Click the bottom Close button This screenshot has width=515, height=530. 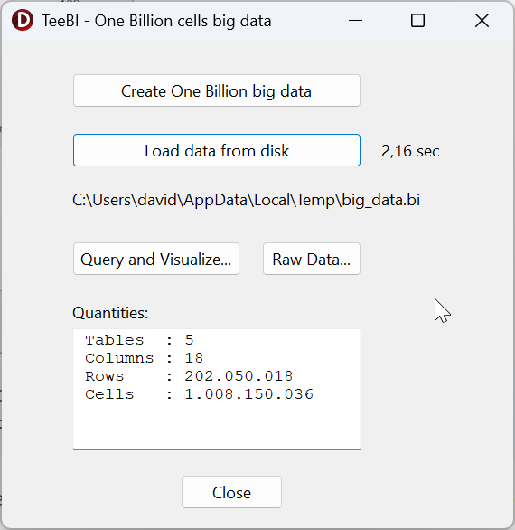(231, 492)
